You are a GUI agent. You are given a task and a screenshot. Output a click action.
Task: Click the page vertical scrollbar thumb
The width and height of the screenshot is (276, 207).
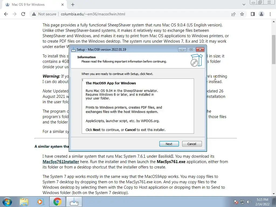pyautogui.click(x=274, y=50)
